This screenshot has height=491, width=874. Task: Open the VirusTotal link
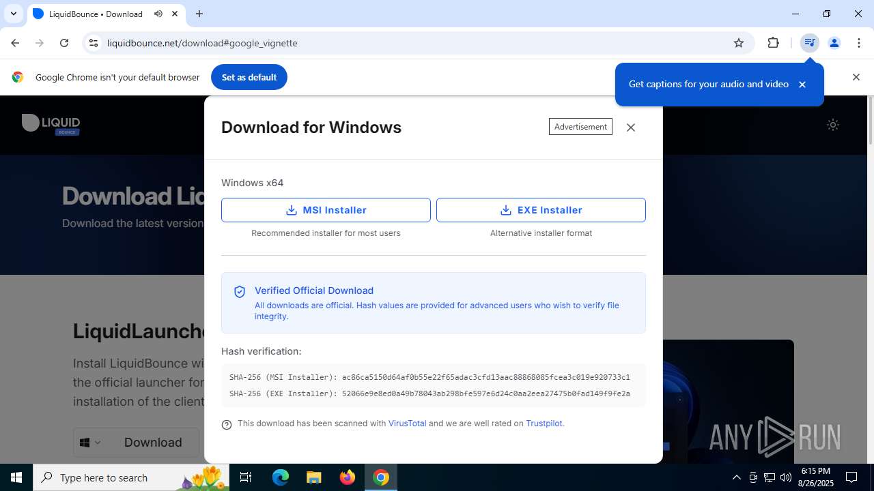[x=407, y=423]
